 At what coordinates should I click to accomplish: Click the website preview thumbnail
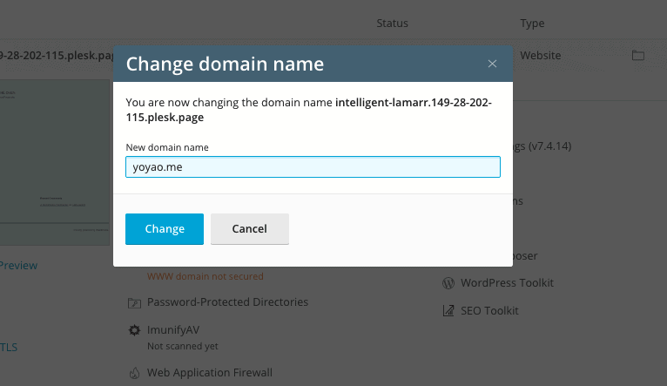click(x=55, y=162)
